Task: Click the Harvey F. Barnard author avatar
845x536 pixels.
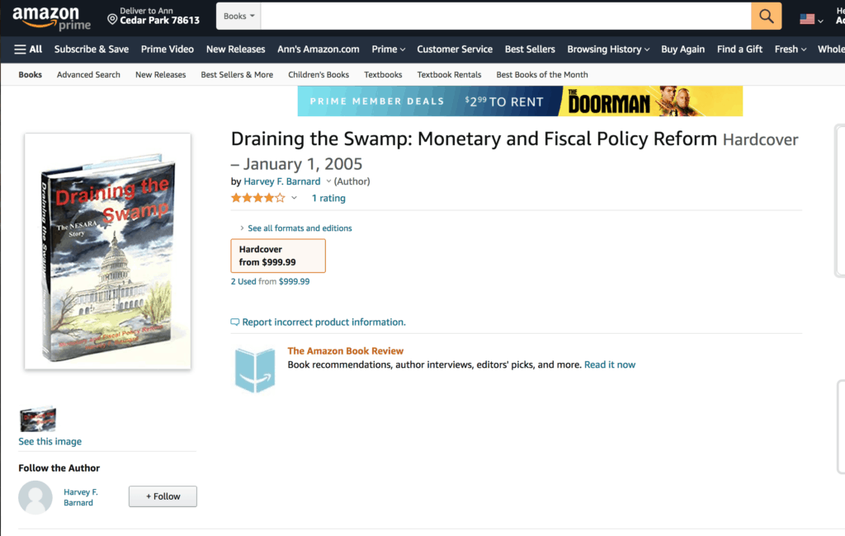Action: coord(35,498)
